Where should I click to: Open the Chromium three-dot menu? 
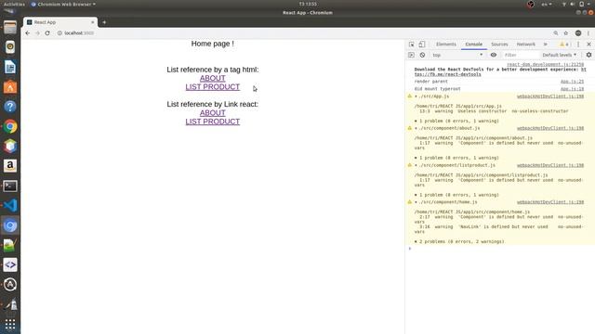click(x=588, y=33)
